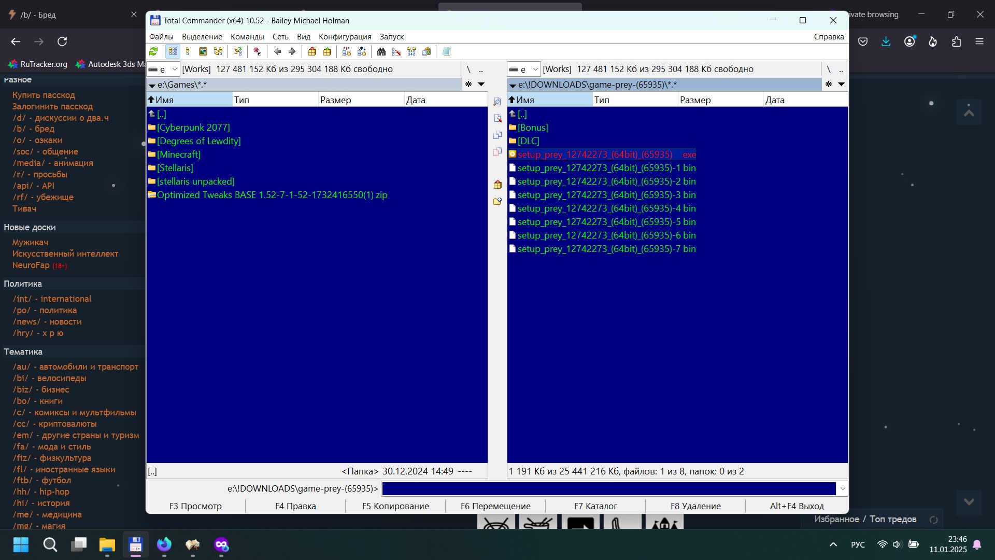Enable Thumbnails view with the picture icon
This screenshot has width=995, height=560.
[203, 51]
